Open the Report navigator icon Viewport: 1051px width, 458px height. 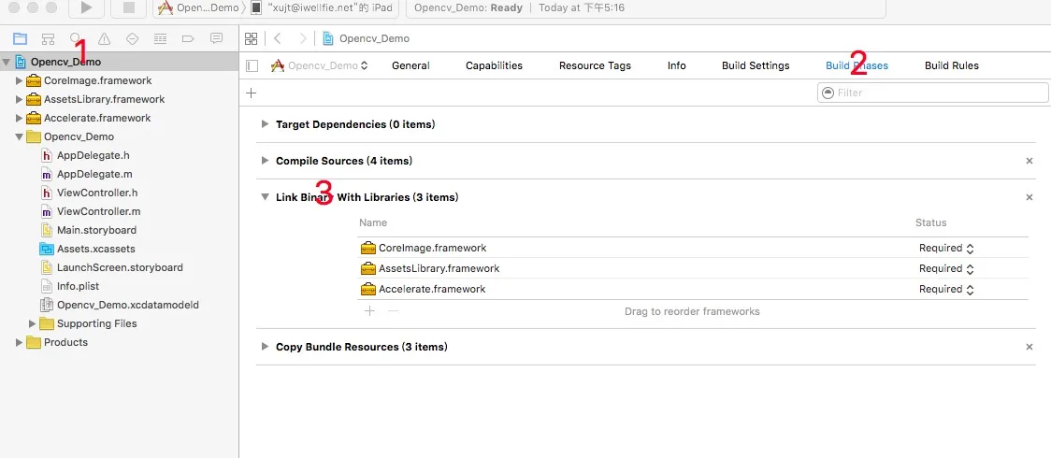coord(216,38)
